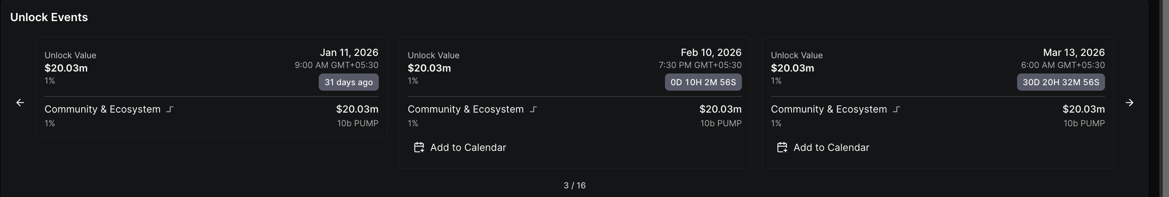Select the Feb 10, 2026 date text

coord(711,52)
